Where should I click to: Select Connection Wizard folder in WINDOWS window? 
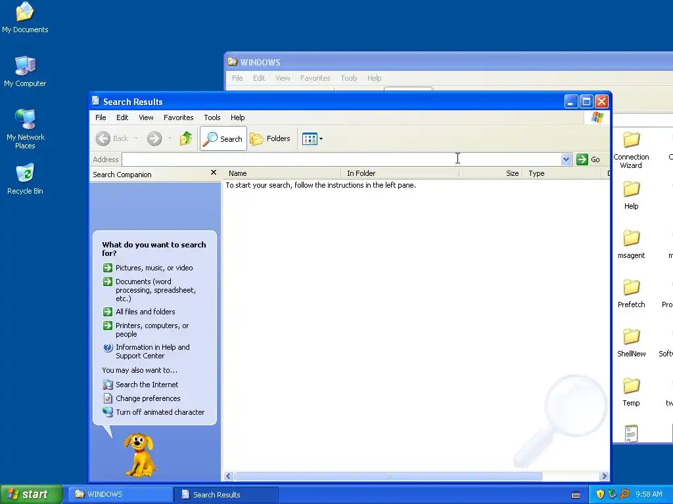pos(632,150)
